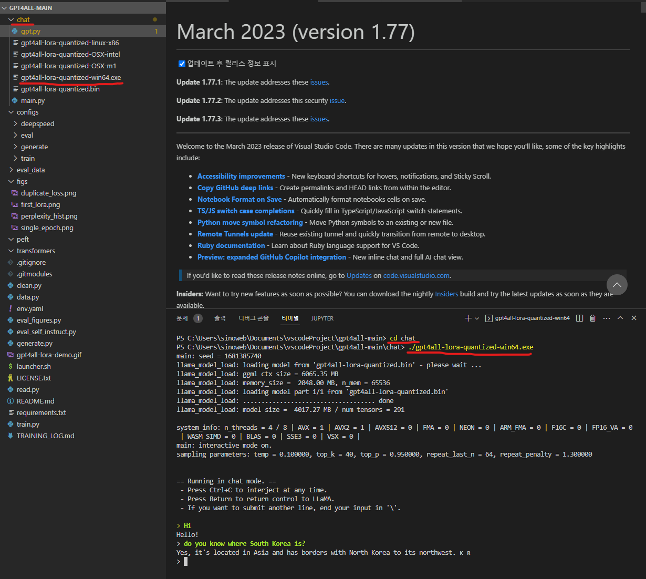
Task: Expand the eval folder
Action: 15,135
